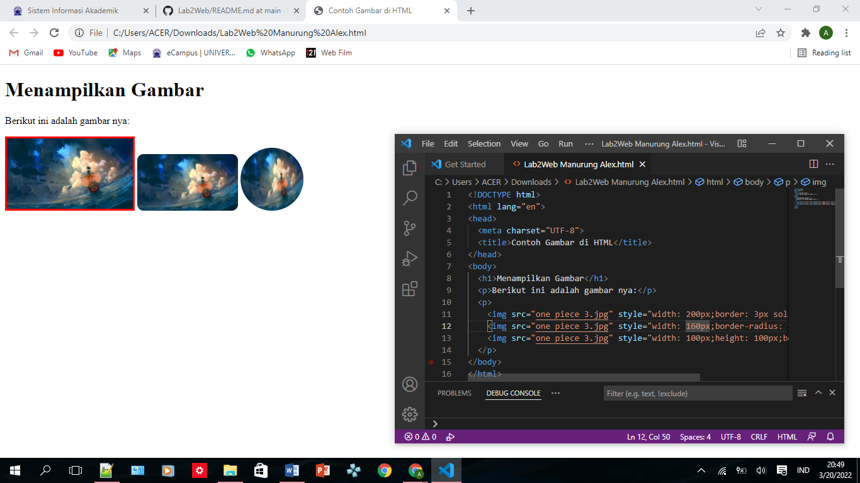
Task: Open the browser tab search dropdown
Action: [x=759, y=9]
